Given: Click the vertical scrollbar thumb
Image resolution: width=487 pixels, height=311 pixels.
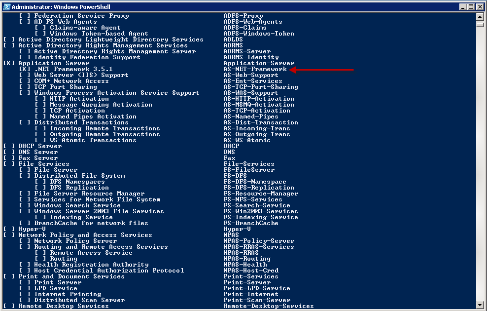Looking at the screenshot, I should 480,24.
